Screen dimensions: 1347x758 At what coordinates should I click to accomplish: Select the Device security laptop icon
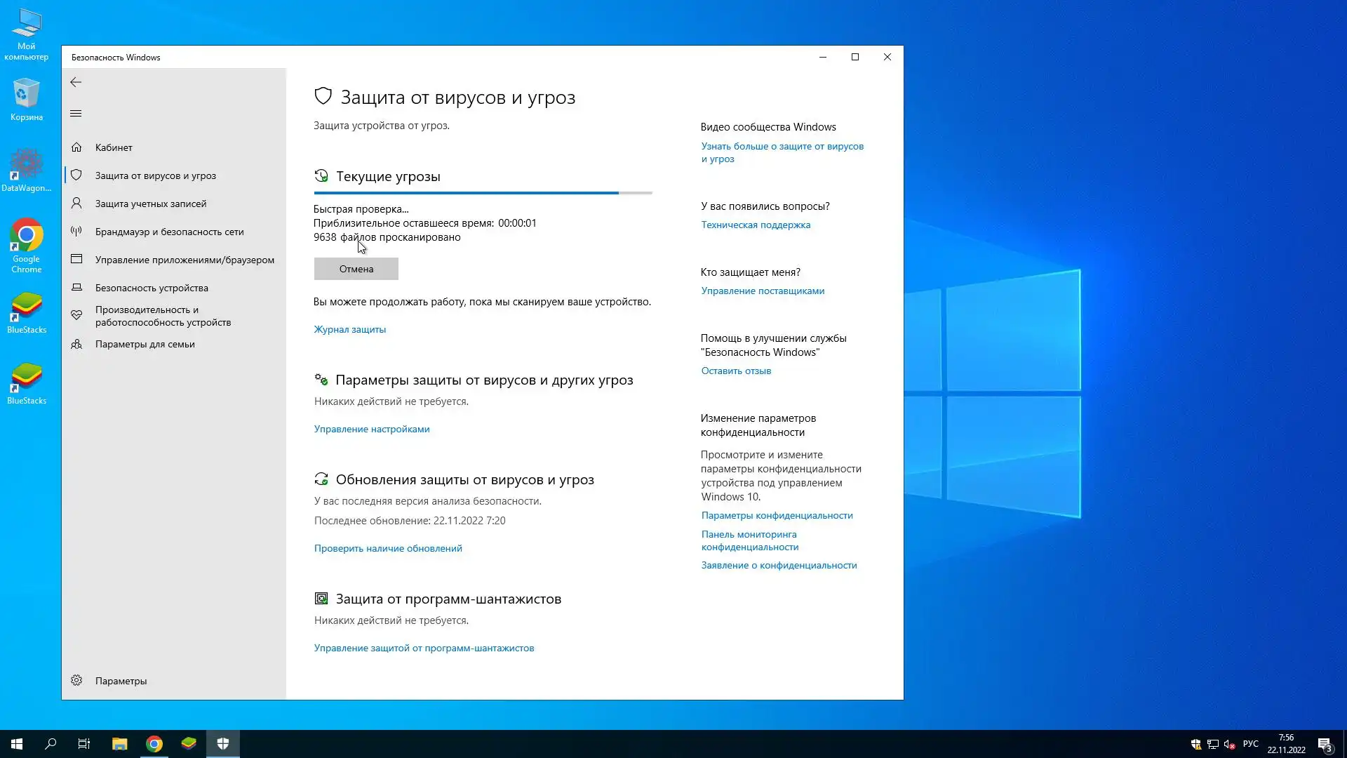[x=76, y=288]
